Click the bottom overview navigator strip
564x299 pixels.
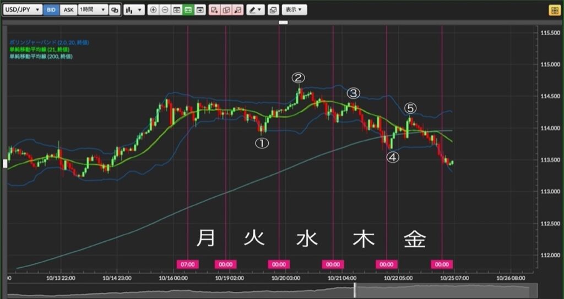click(273, 290)
